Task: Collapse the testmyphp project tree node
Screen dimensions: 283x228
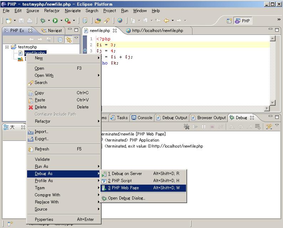Action: [x=7, y=47]
